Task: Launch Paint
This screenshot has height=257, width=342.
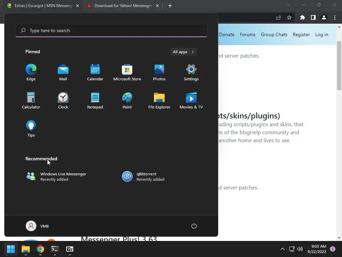Action: tap(127, 101)
